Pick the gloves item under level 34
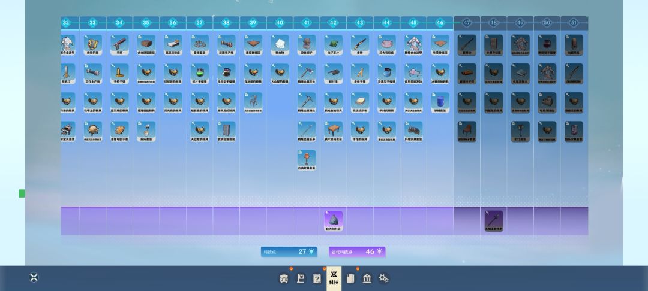This screenshot has width=648, height=291. (x=119, y=132)
